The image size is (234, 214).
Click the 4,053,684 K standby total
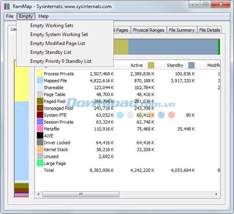(x=183, y=170)
